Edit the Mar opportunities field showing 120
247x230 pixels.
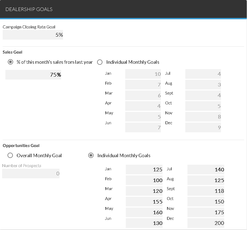144,191
